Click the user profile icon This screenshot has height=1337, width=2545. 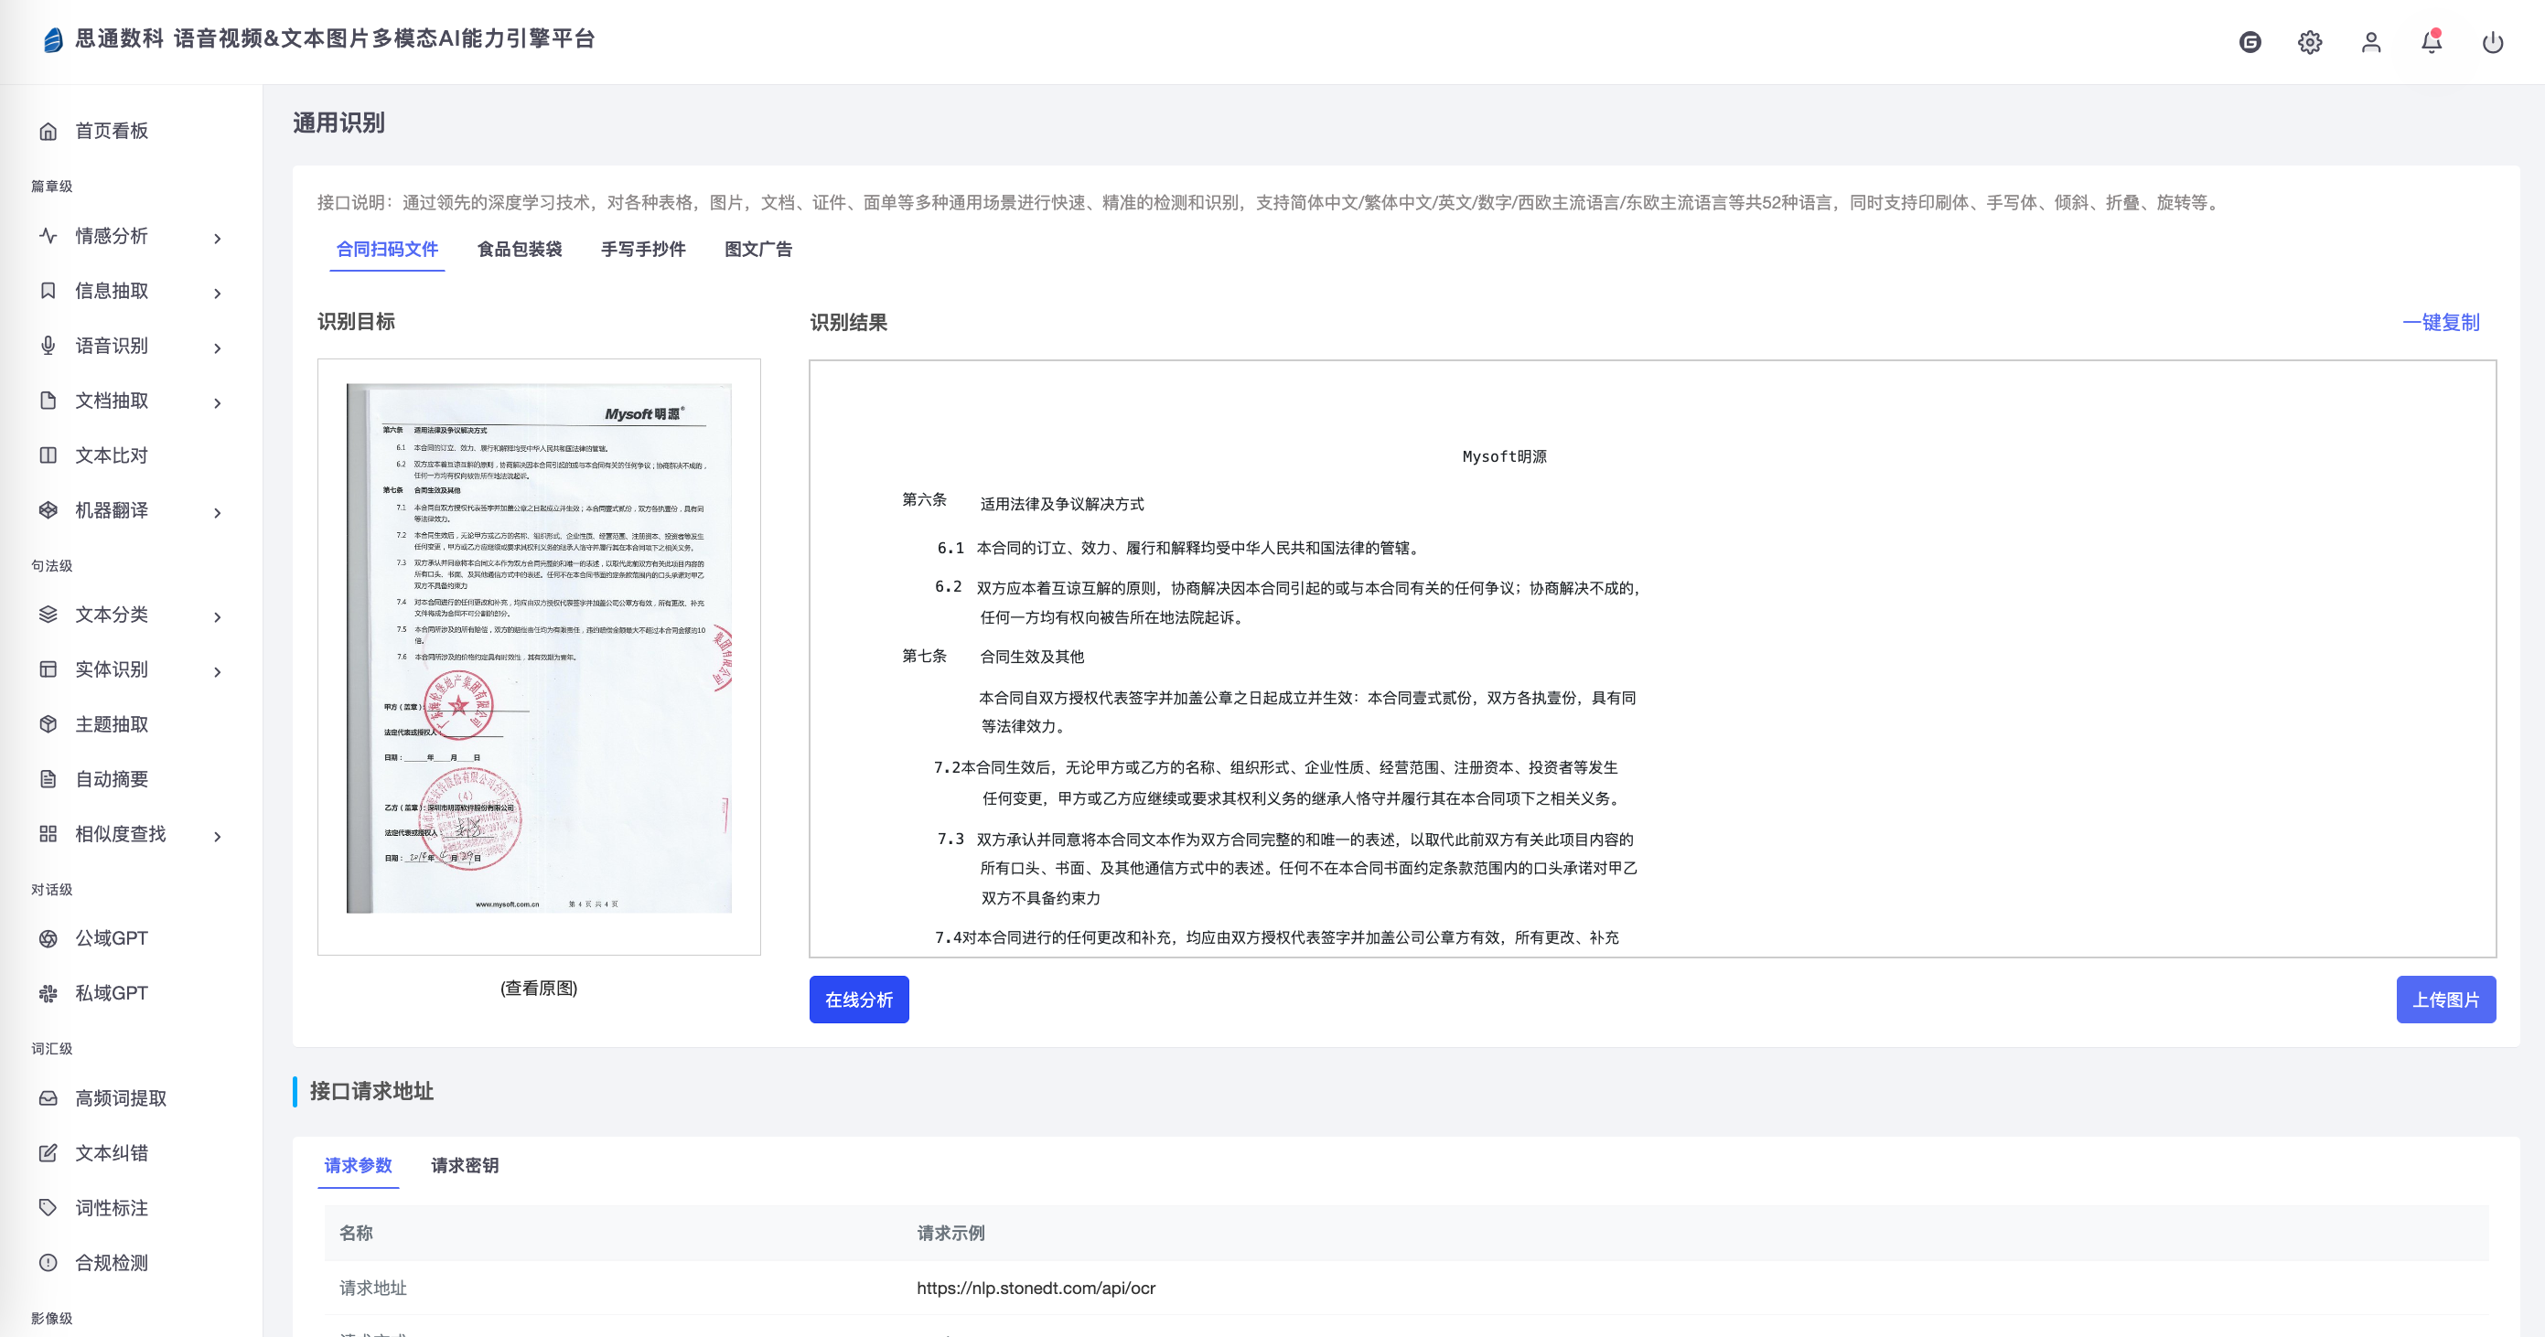click(2371, 42)
